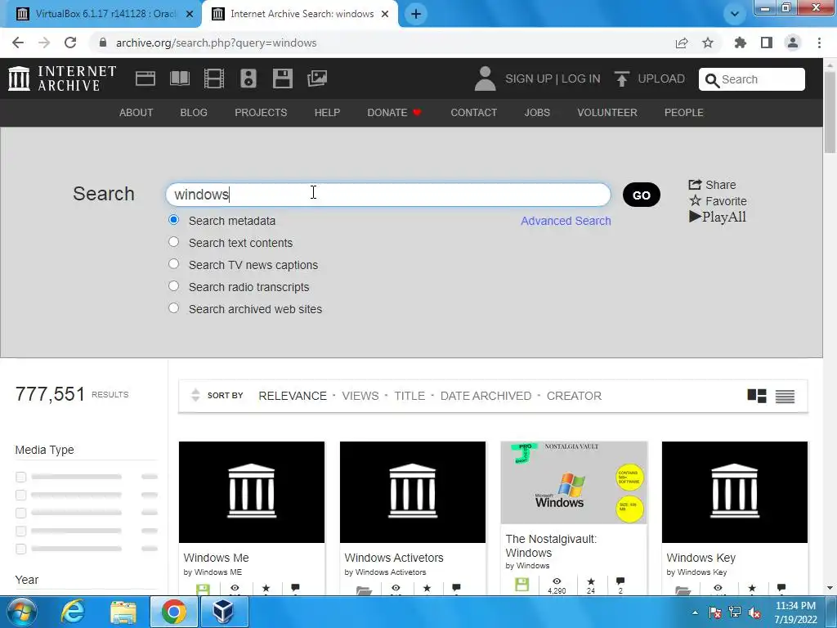Open VirtualBox icon in taskbar

click(224, 612)
